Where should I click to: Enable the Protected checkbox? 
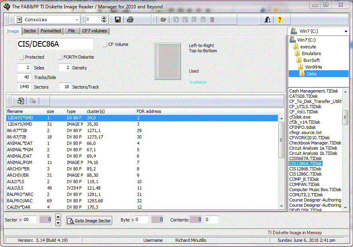point(22,57)
